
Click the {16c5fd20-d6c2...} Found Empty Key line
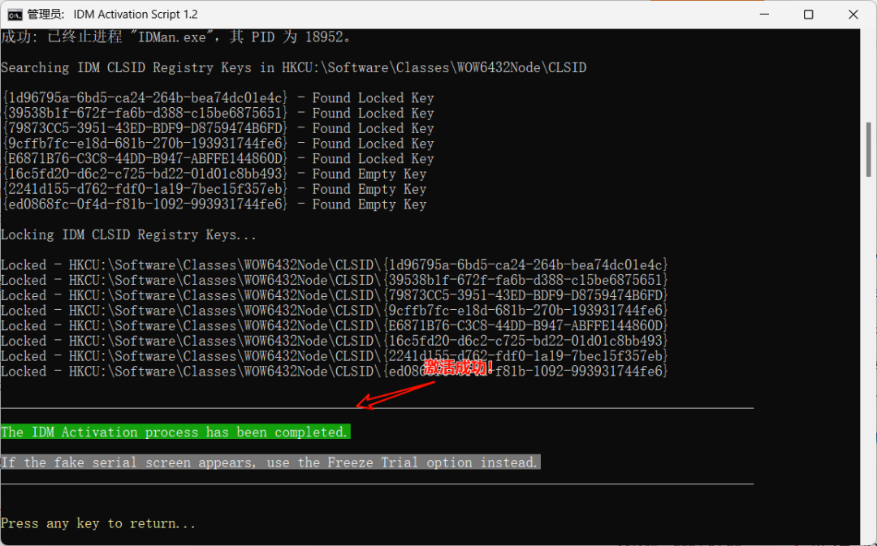214,174
